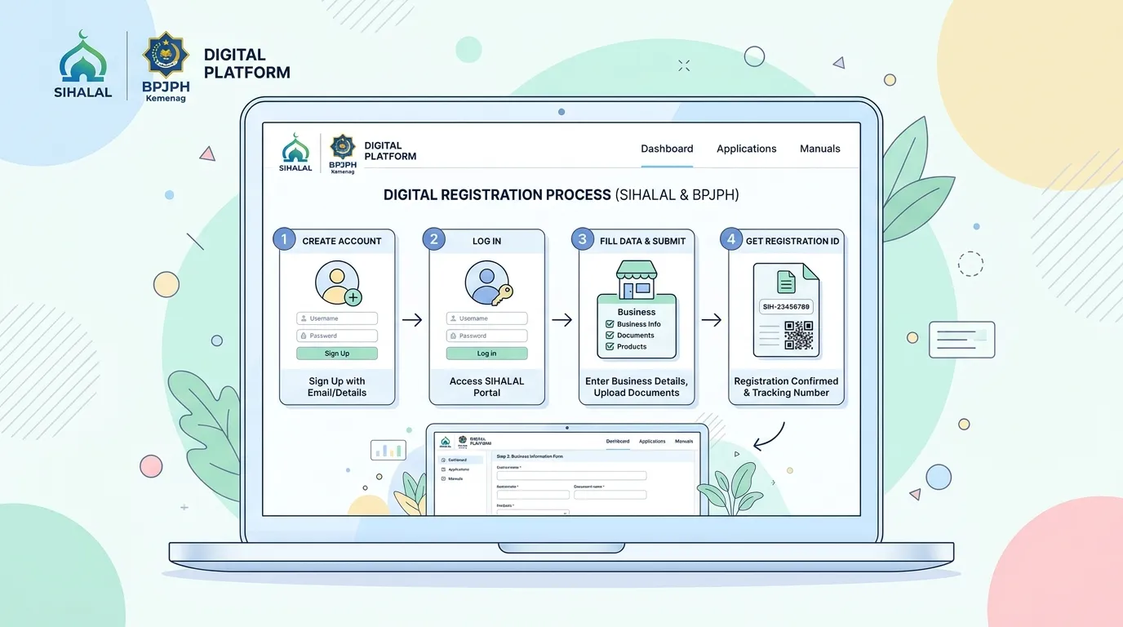Click the Manuals icon in the inset window sidebar

click(443, 478)
